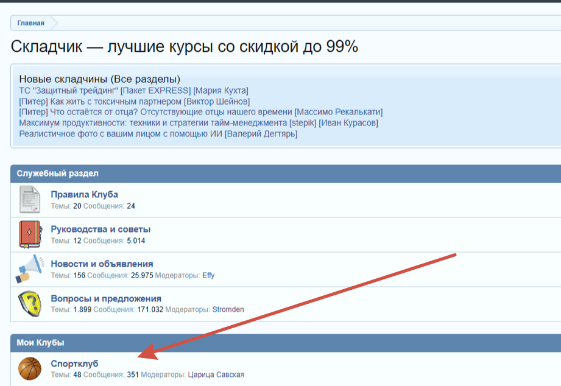The width and height of the screenshot is (561, 386).
Task: Click the basketball icon for Спортклуб
Action: pyautogui.click(x=30, y=368)
